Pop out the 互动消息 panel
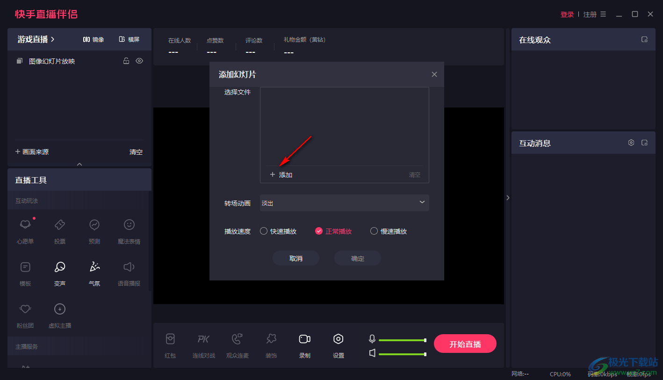 point(644,143)
